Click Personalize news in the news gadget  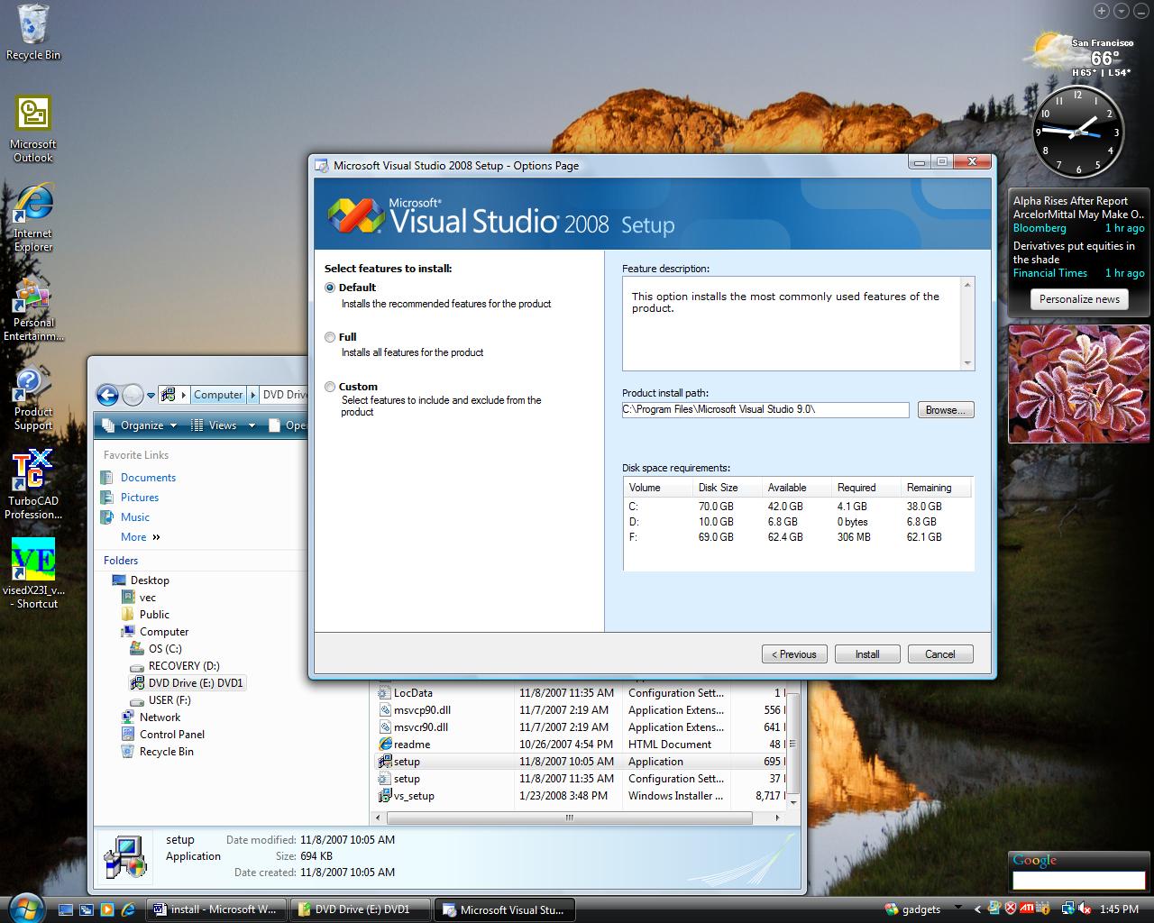(x=1079, y=299)
